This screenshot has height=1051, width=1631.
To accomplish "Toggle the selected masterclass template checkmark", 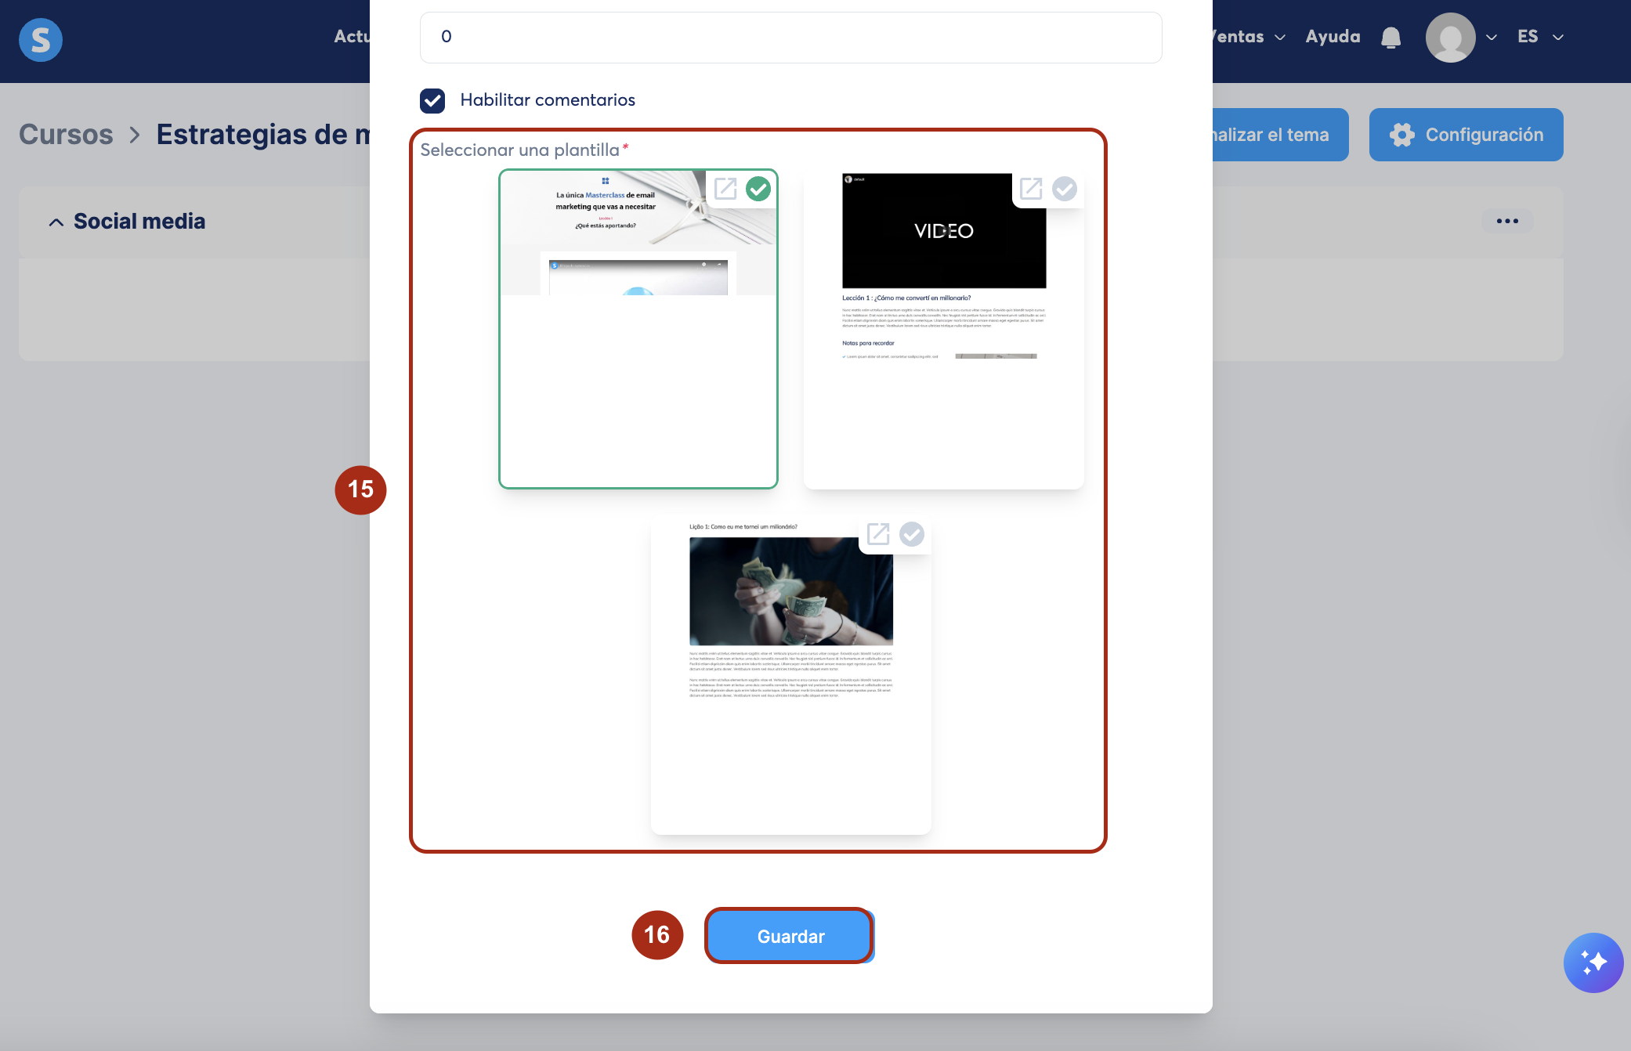I will coord(758,189).
